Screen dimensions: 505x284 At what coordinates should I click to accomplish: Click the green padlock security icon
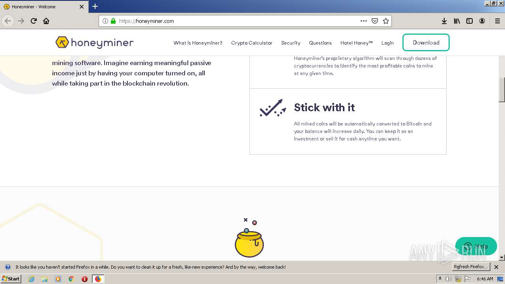coord(113,21)
